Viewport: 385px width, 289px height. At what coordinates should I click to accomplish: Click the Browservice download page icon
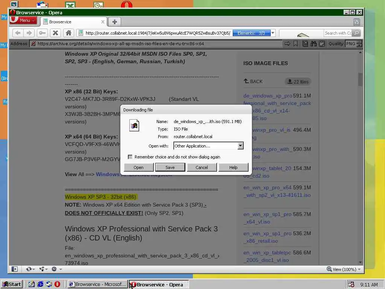[305, 44]
